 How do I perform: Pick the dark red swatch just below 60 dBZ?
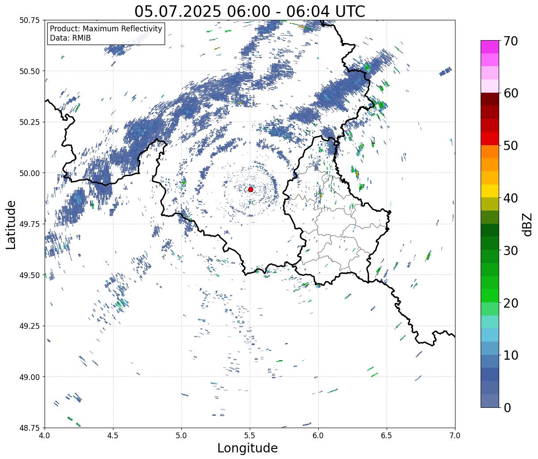(x=490, y=99)
